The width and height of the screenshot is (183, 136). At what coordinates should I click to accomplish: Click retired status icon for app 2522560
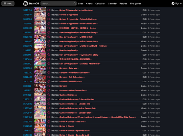[49, 126]
